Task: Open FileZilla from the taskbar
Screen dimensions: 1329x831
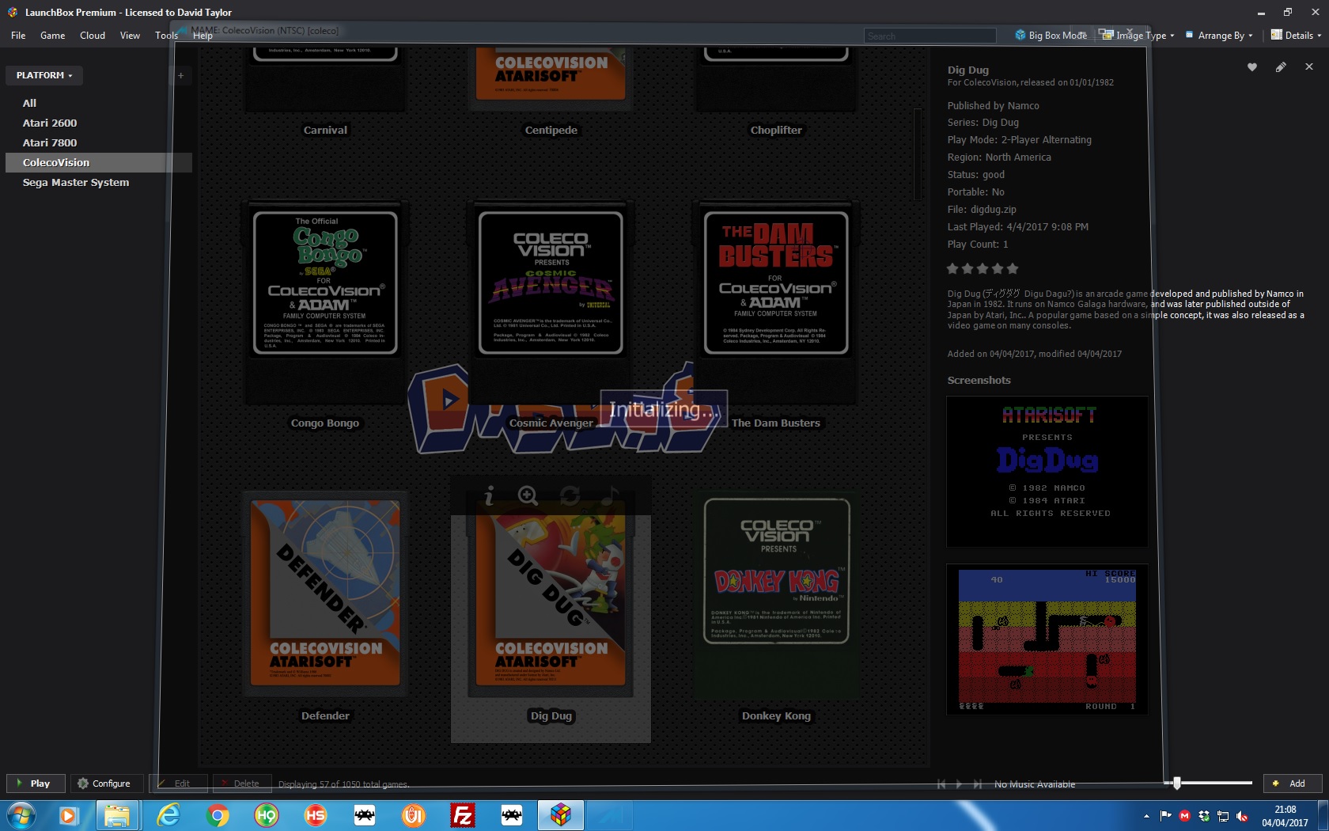Action: pos(463,815)
